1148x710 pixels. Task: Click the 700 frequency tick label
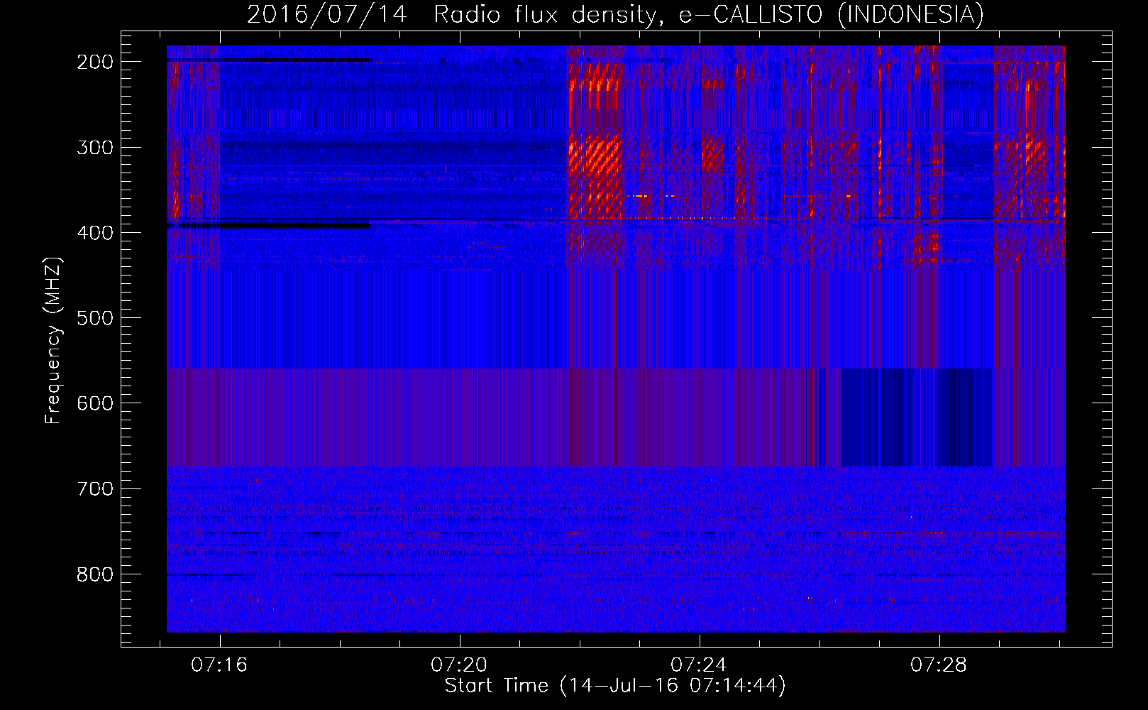coord(95,488)
